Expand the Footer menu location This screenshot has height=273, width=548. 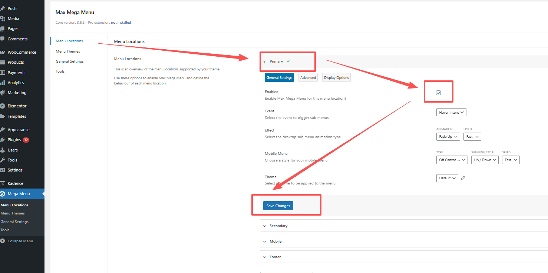[x=275, y=257]
